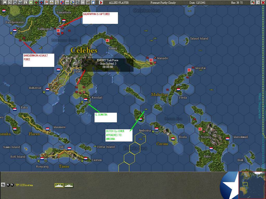
Task: Click the two yellow ships toolbar icon
Action: [57, 2]
